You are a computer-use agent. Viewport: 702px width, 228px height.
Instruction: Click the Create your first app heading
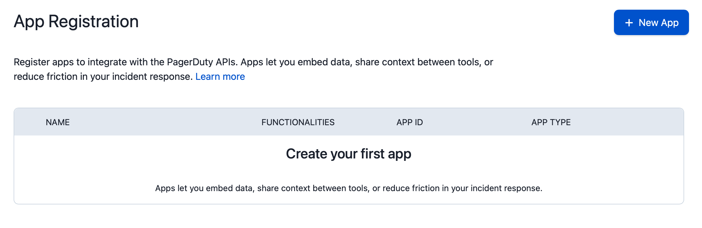click(x=349, y=154)
